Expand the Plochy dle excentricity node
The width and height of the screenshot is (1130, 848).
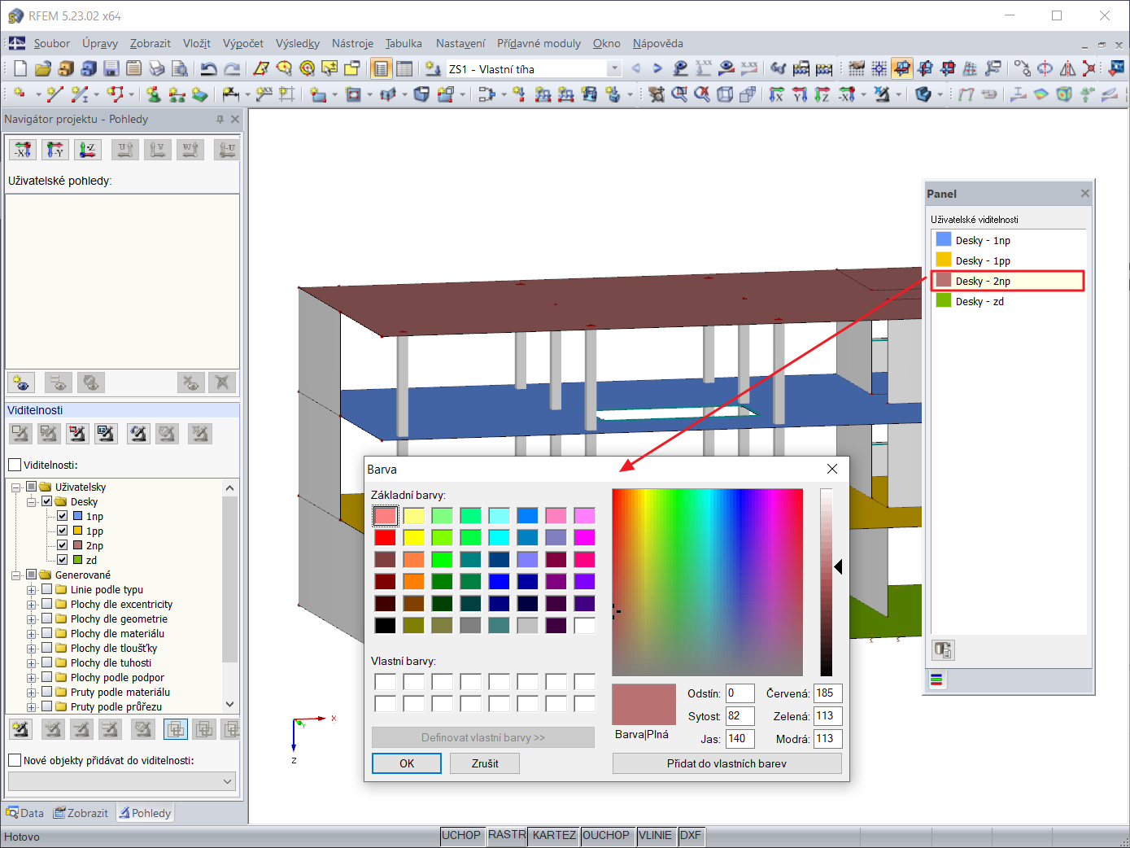(x=32, y=604)
